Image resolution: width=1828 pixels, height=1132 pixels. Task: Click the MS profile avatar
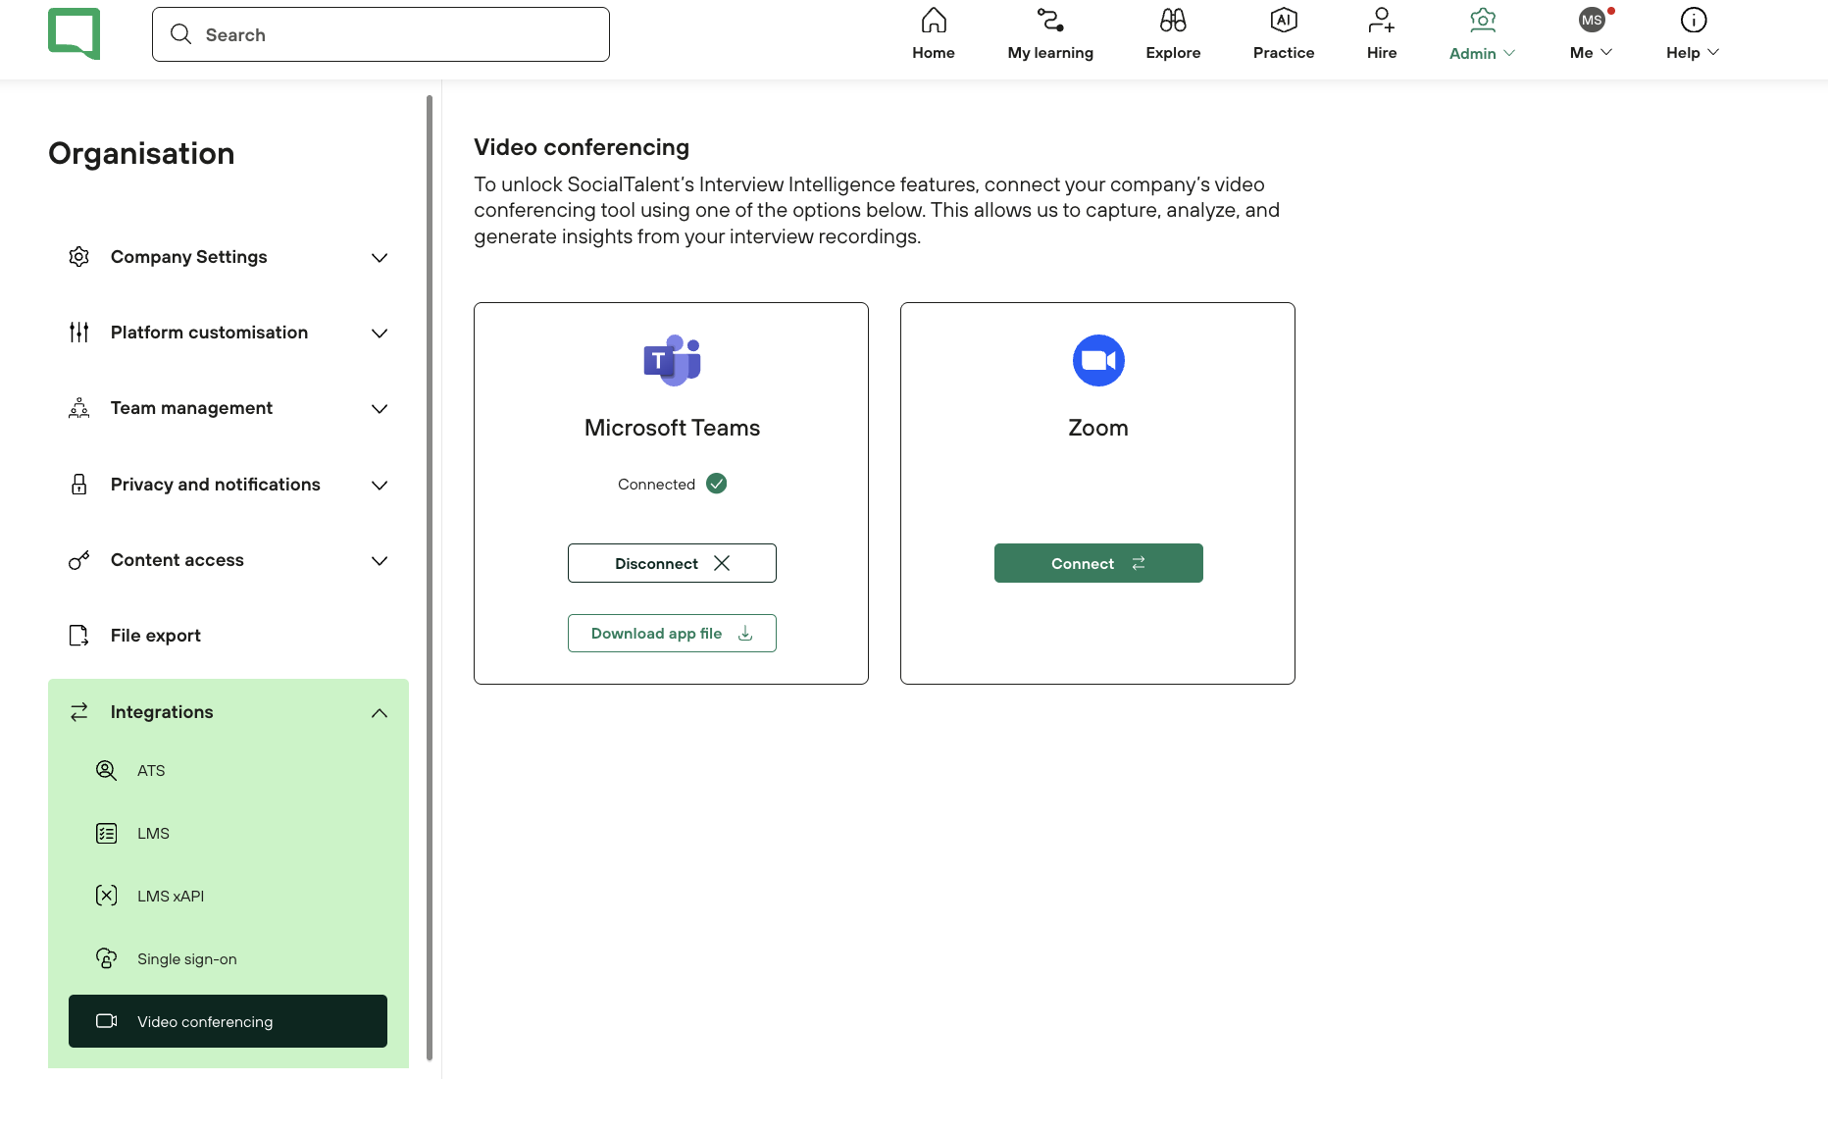tap(1591, 21)
